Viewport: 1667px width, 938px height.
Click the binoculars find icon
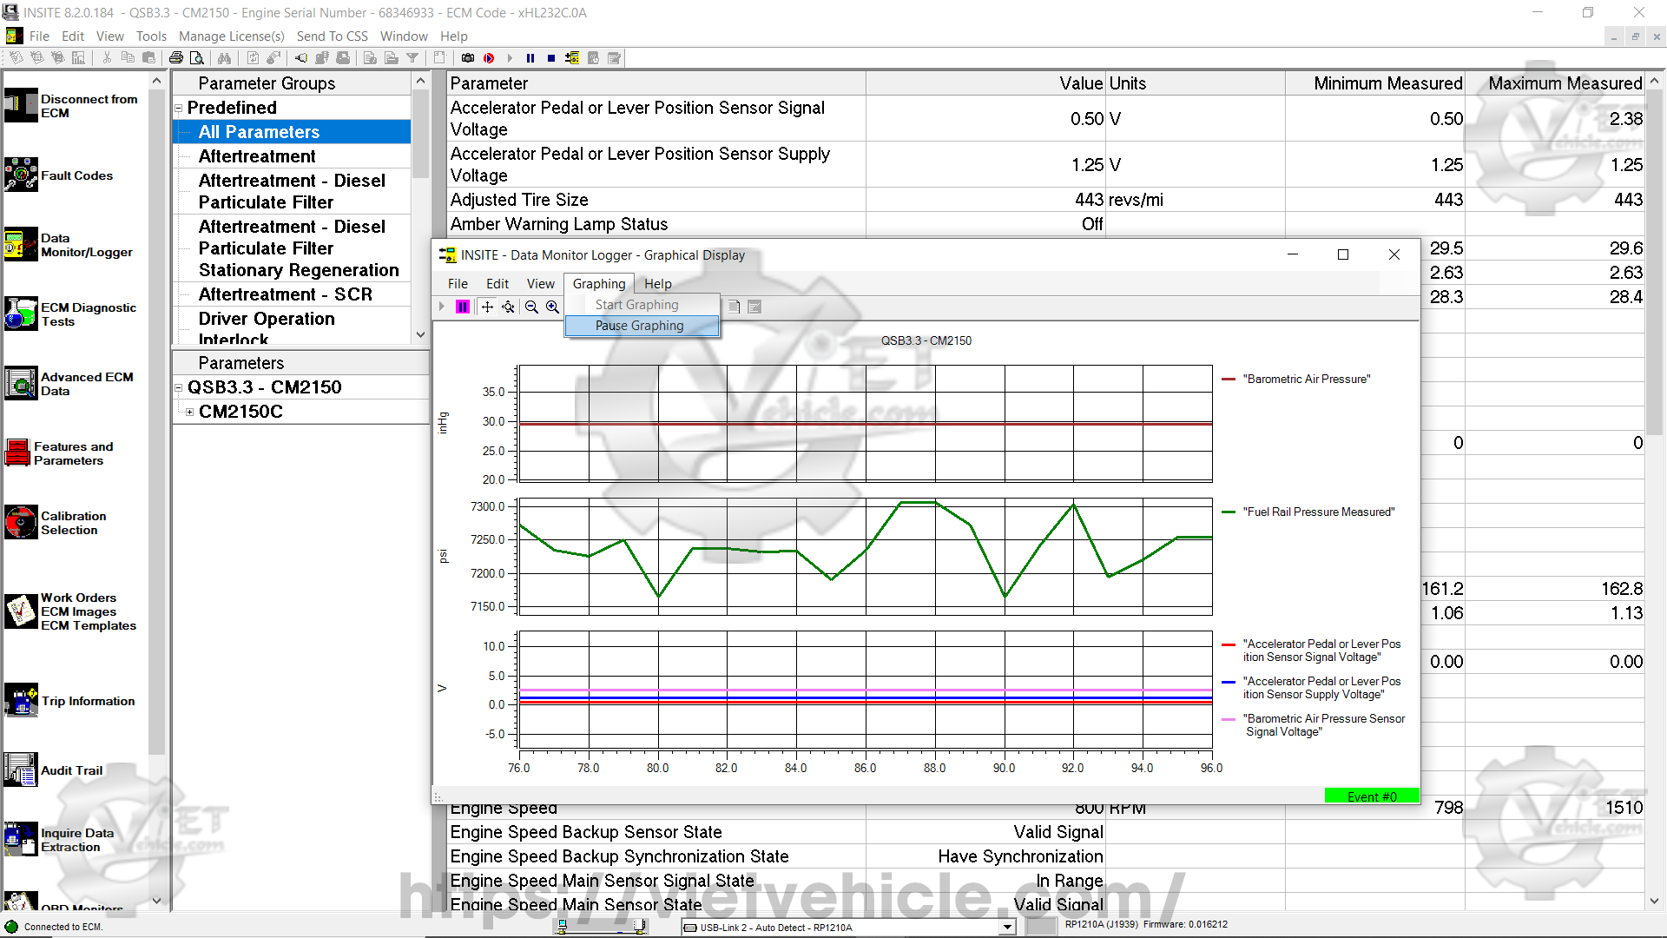pyautogui.click(x=224, y=58)
